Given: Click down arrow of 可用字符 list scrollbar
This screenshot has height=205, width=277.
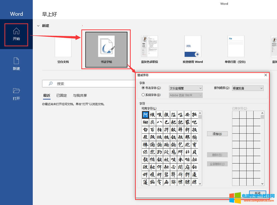Looking at the screenshot, I should click(x=200, y=184).
